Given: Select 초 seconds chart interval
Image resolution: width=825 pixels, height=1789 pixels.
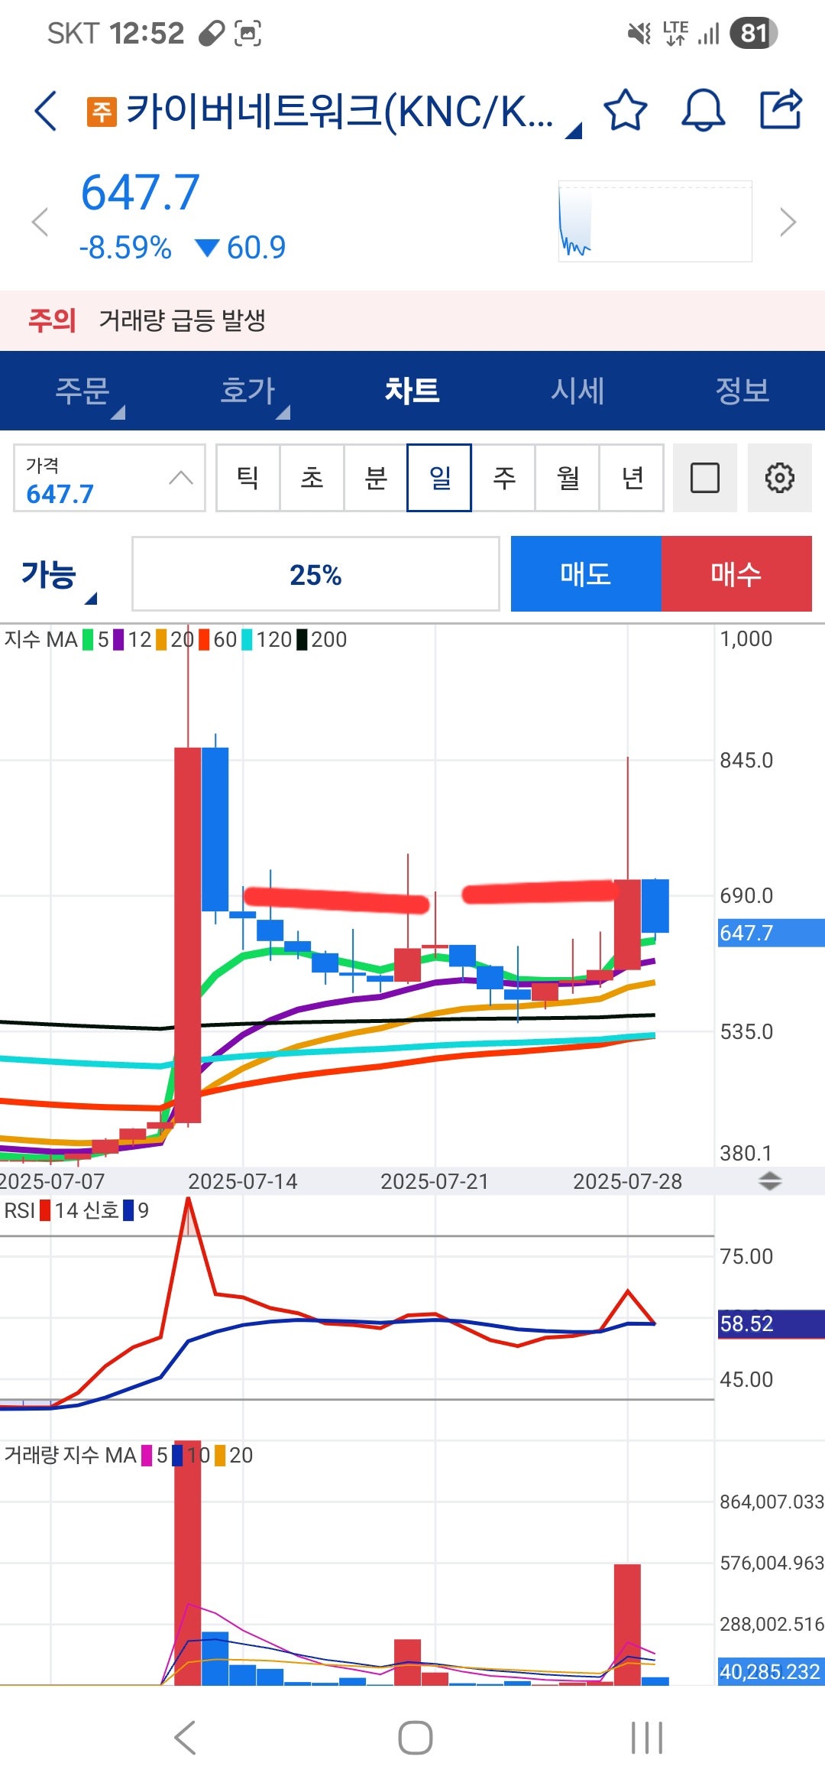Looking at the screenshot, I should click(x=312, y=478).
